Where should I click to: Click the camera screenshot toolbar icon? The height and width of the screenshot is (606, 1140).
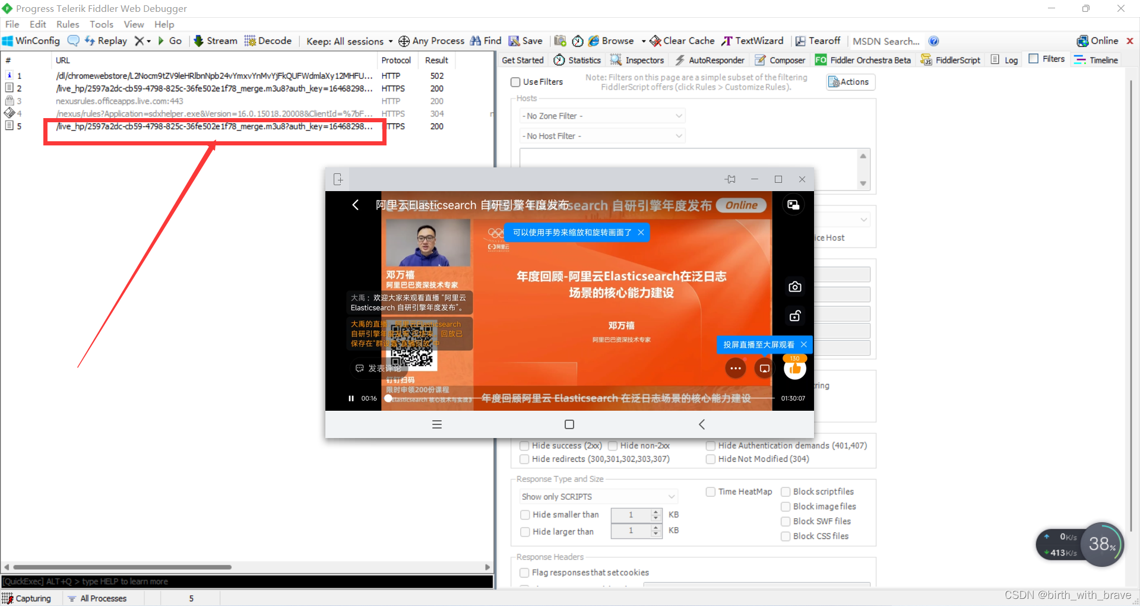click(560, 41)
